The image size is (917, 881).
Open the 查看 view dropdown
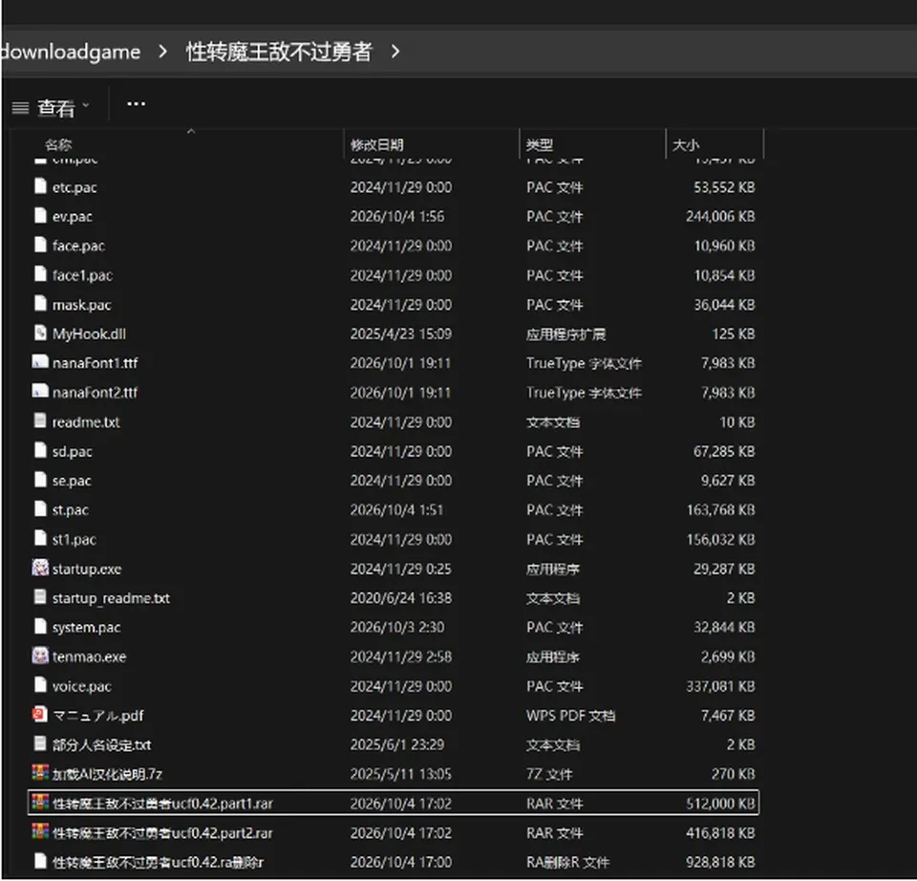click(52, 108)
